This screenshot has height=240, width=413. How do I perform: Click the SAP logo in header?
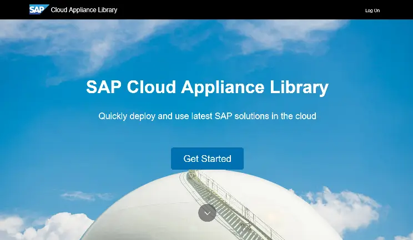(39, 9)
